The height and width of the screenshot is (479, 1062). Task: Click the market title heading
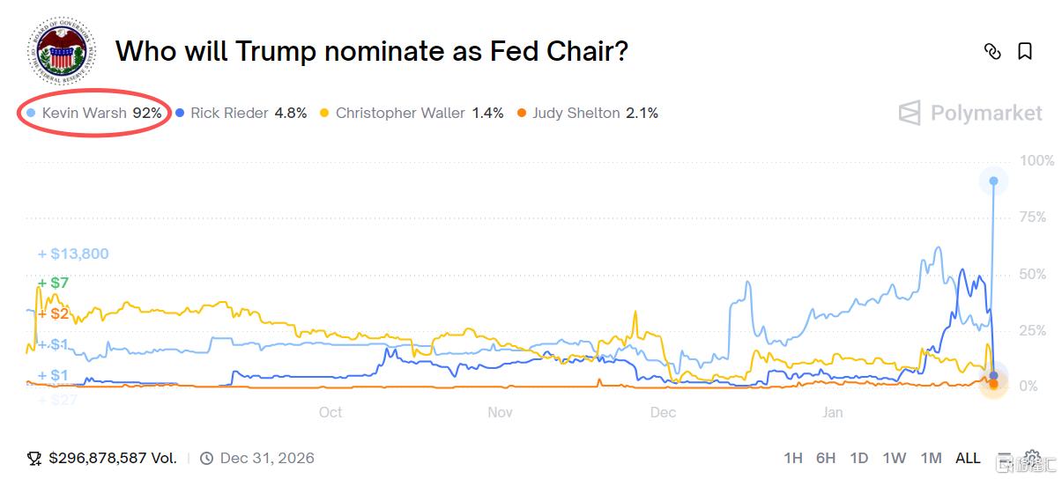pyautogui.click(x=372, y=51)
